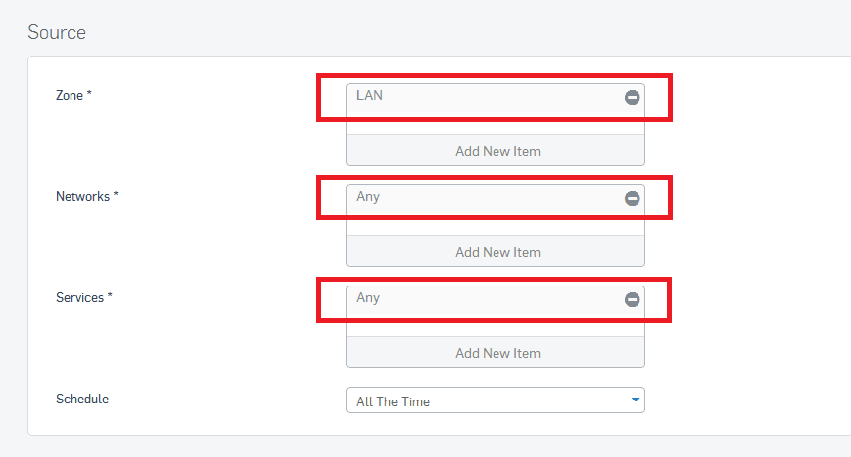The height and width of the screenshot is (457, 851).
Task: Remove LAN from the Zone list
Action: (632, 97)
